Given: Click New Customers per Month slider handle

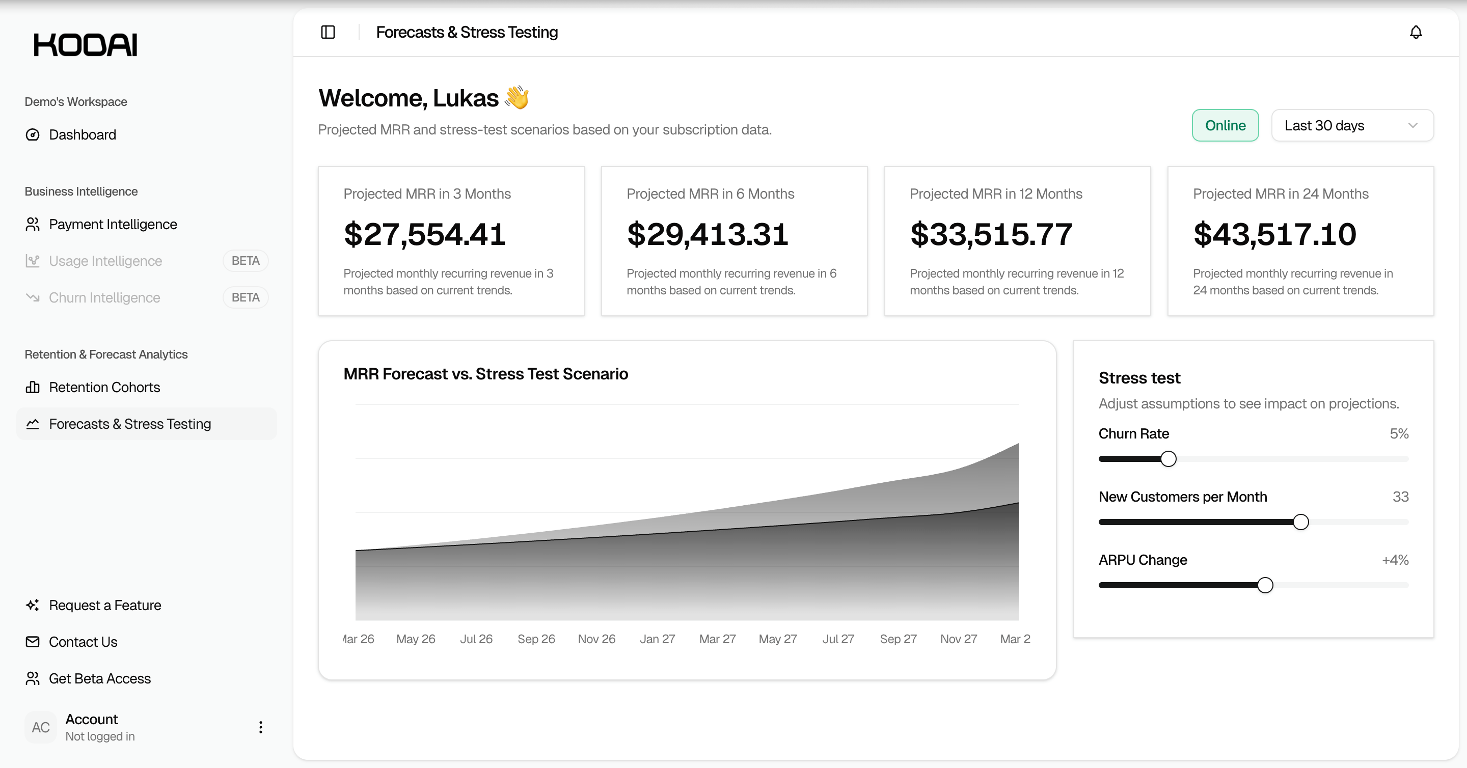Looking at the screenshot, I should click(x=1301, y=522).
